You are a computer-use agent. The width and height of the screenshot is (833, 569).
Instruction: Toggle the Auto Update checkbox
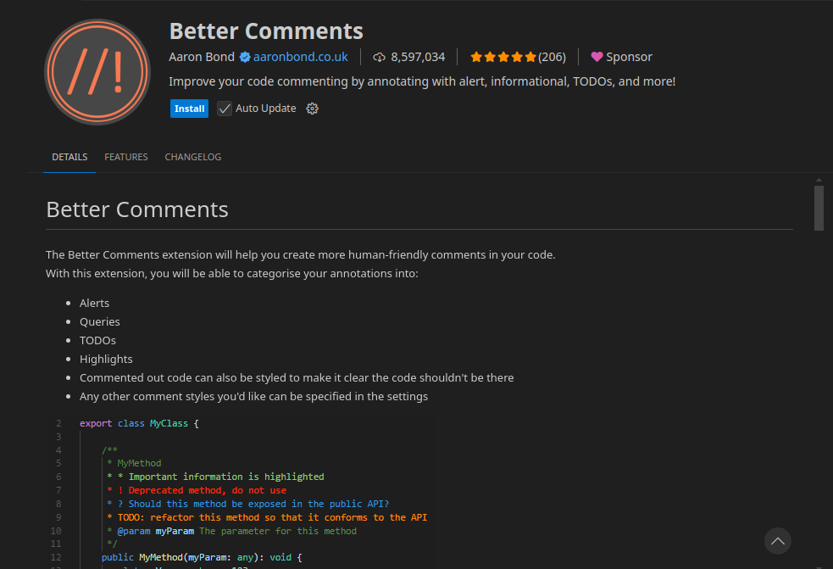(225, 109)
